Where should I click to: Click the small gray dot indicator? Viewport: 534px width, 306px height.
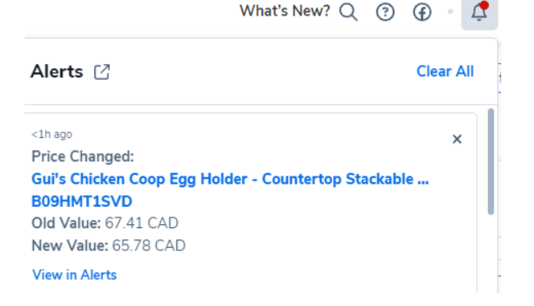pyautogui.click(x=450, y=11)
